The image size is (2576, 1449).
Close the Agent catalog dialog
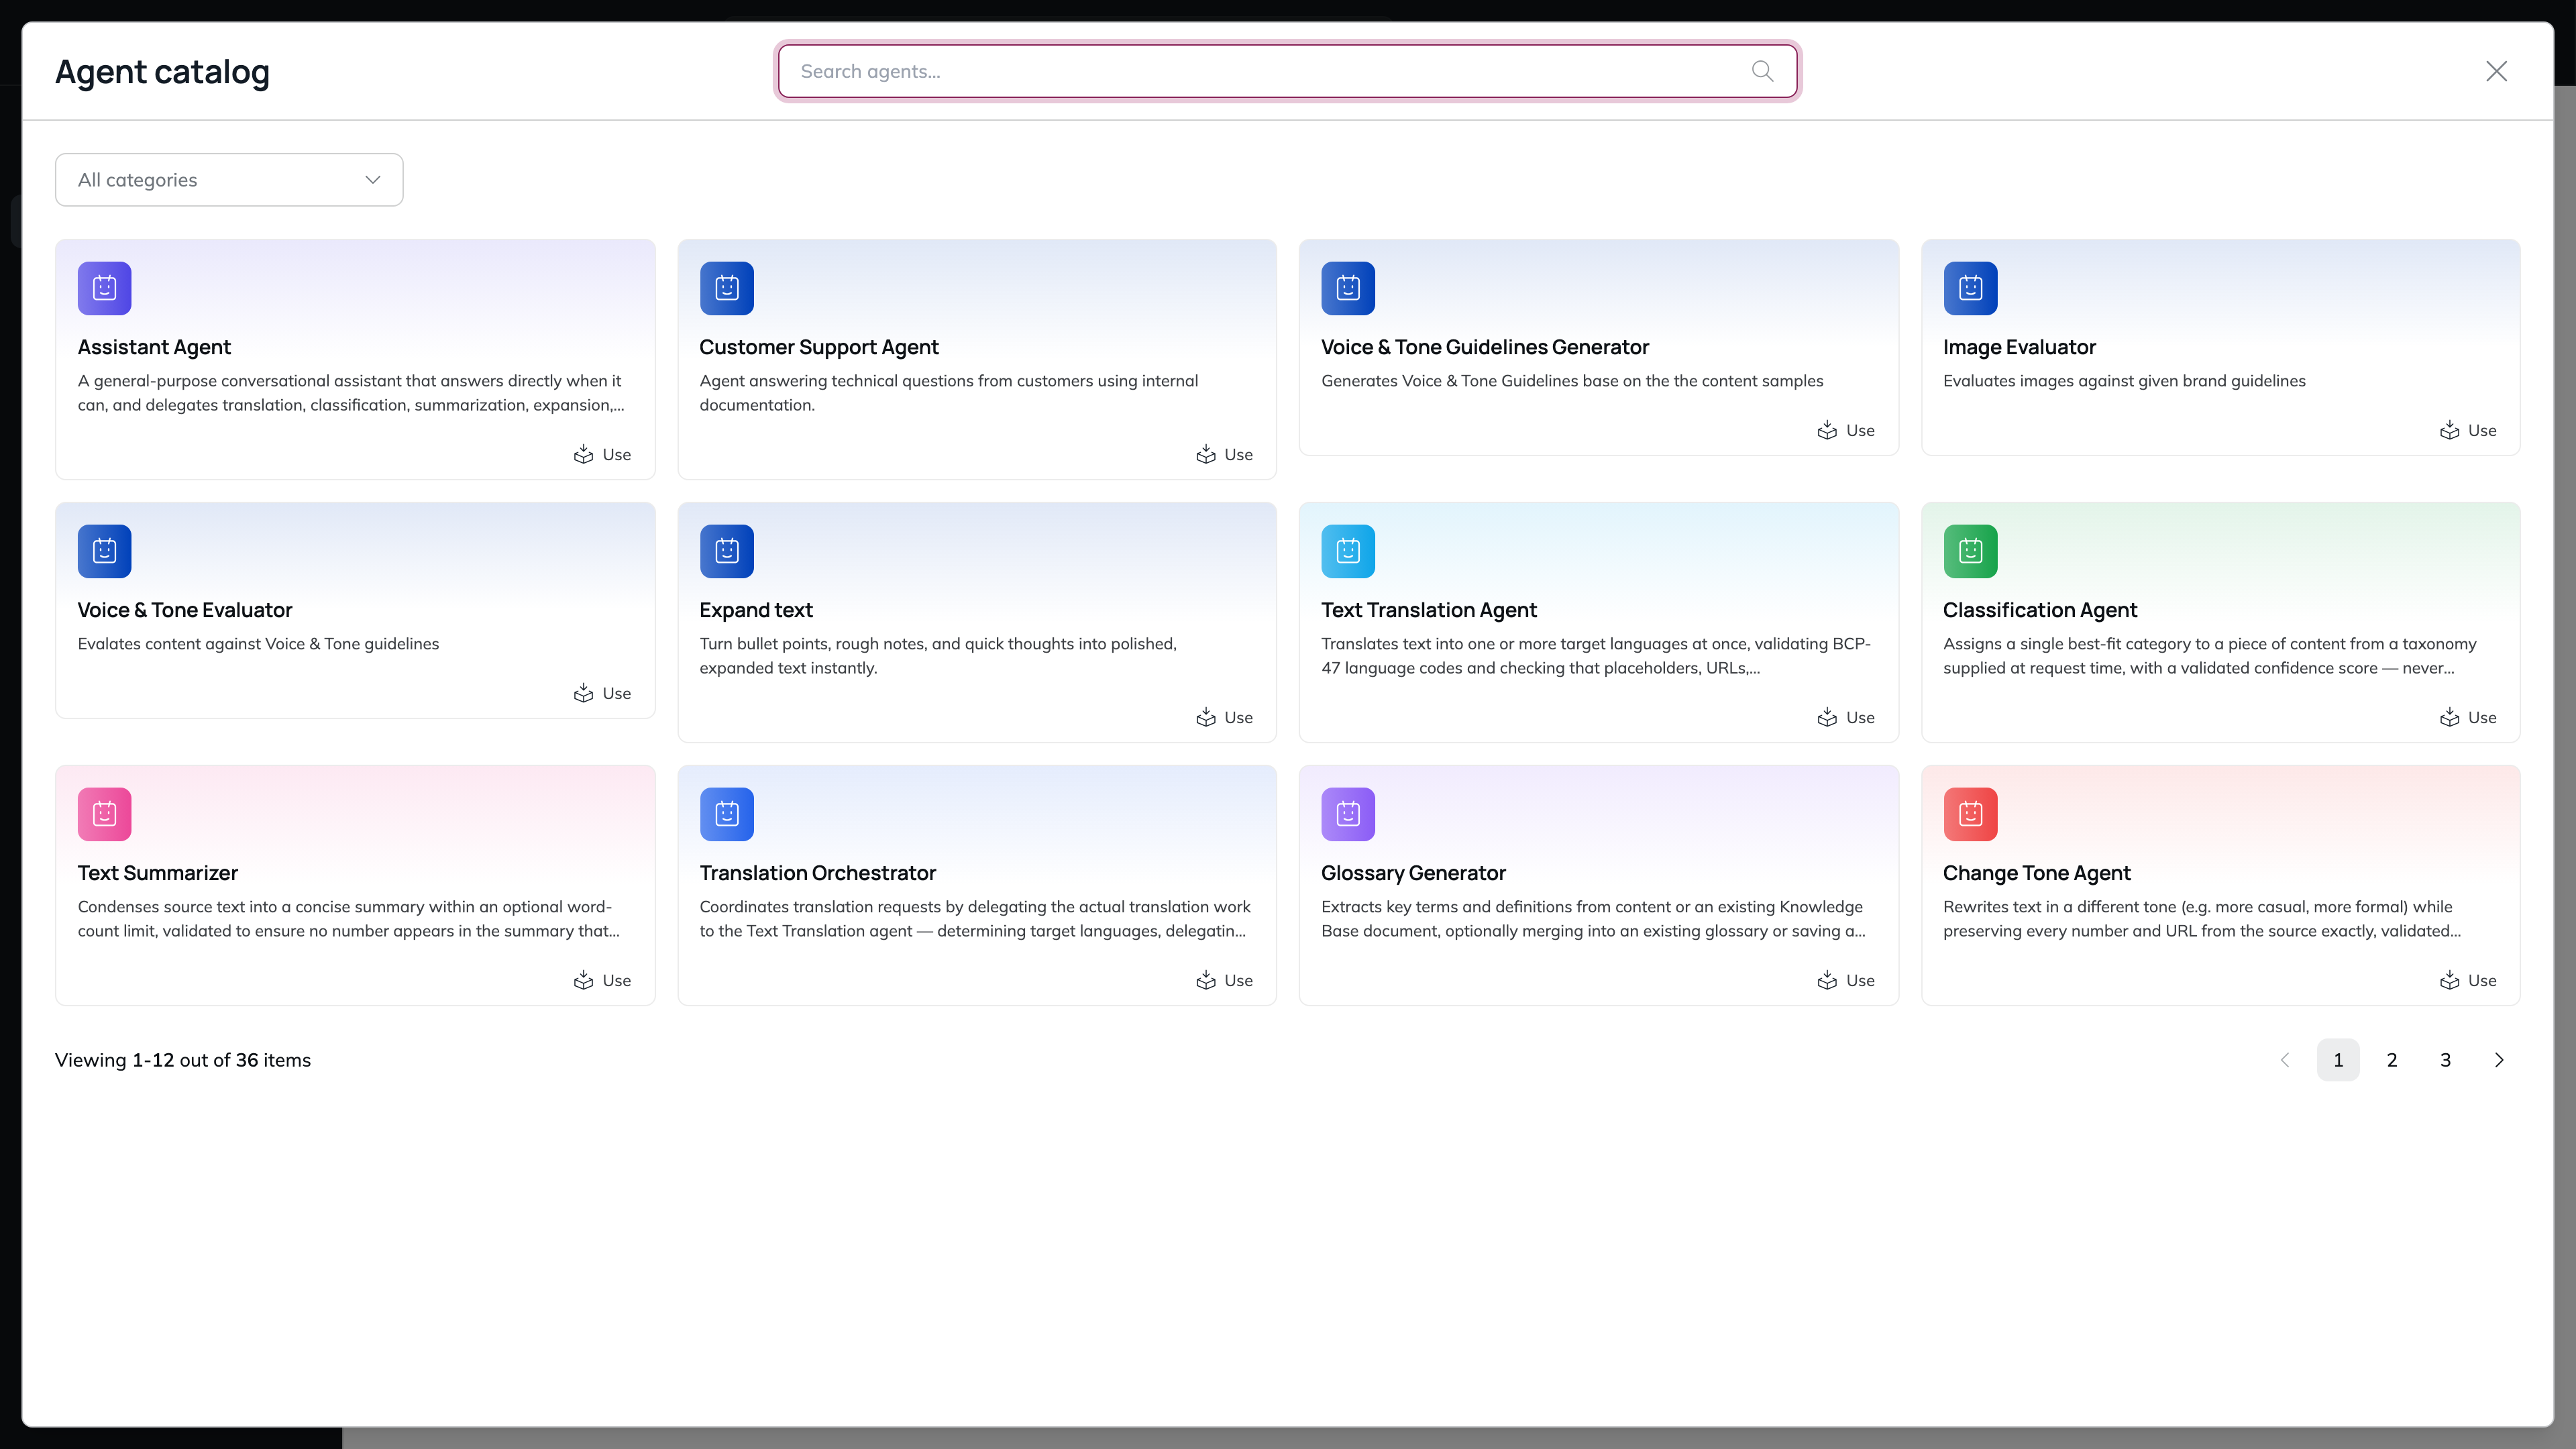point(2496,71)
